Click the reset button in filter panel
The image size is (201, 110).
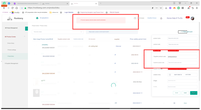coord(185,93)
